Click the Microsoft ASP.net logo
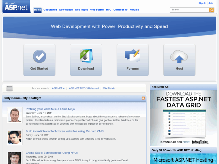This screenshot has width=219, height=164. 17,7
